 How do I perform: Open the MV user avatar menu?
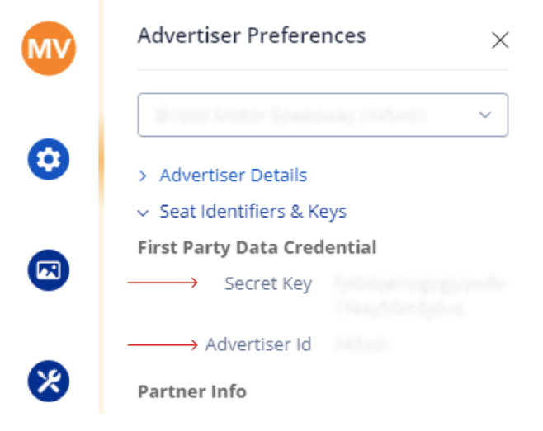pos(49,49)
